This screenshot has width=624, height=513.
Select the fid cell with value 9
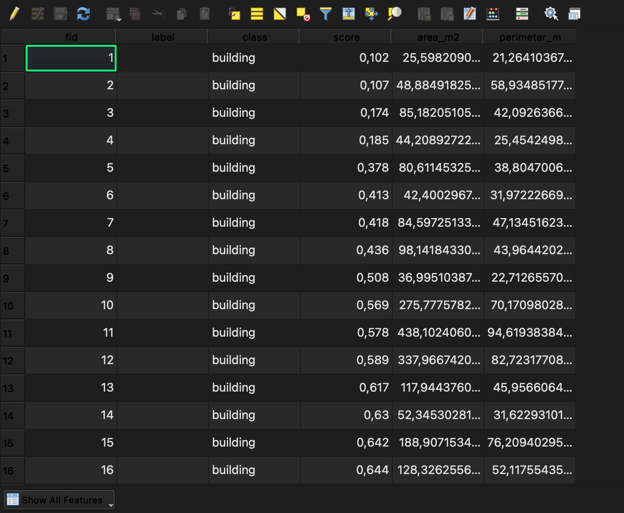[x=71, y=278]
